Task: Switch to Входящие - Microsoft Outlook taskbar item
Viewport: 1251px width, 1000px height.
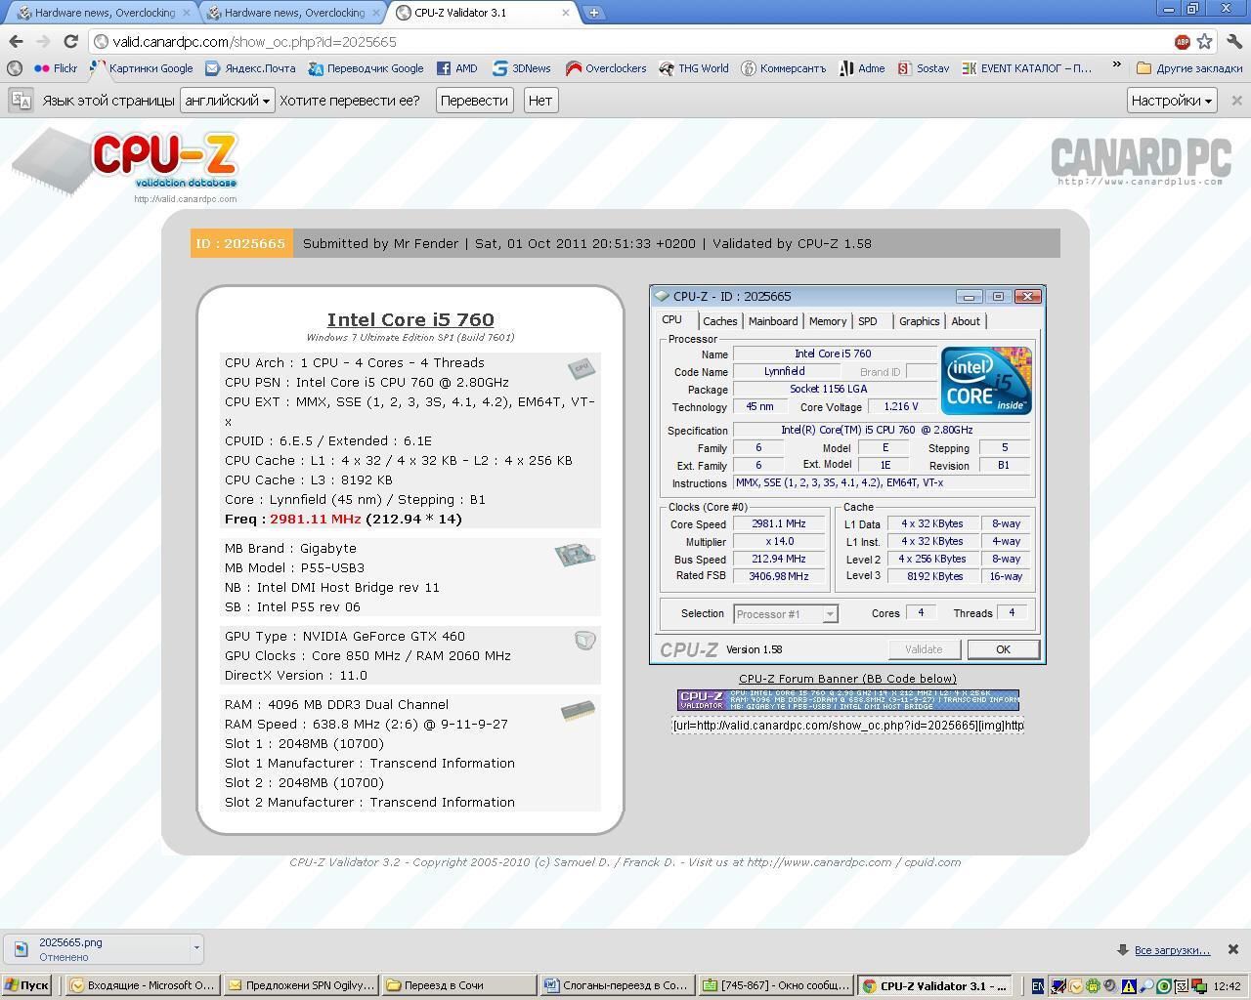Action: click(143, 985)
